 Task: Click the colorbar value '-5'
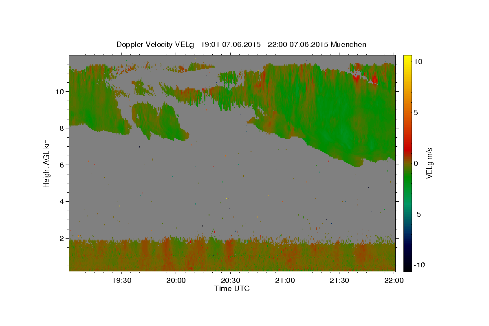click(417, 215)
